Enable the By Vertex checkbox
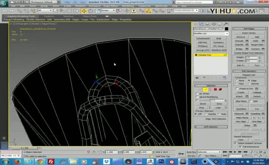This screenshot has height=165, width=269. point(197,94)
